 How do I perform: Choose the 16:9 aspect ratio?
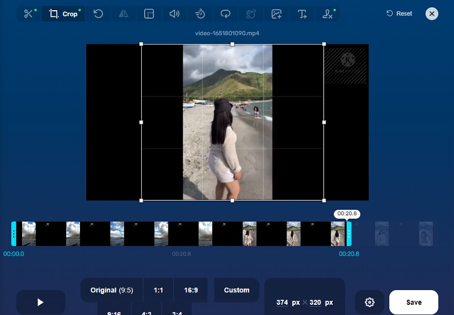(191, 290)
